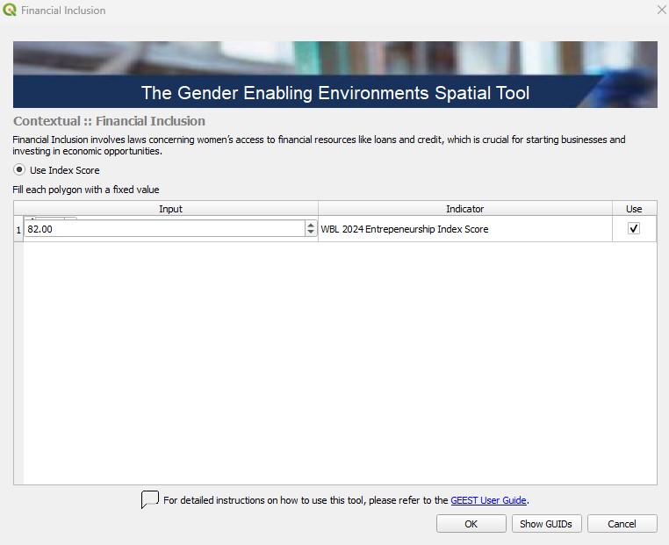The image size is (669, 545).
Task: Open the GEEST User Guide link
Action: 488,500
